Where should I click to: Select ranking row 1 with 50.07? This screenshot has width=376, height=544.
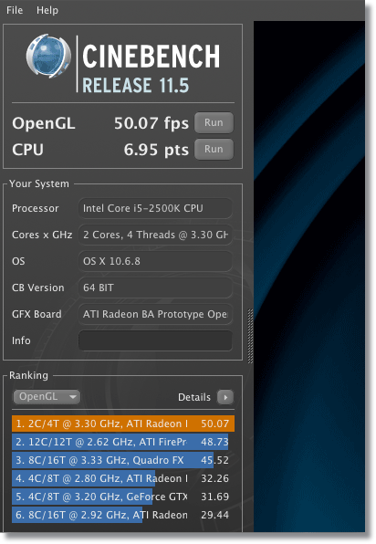pos(123,424)
